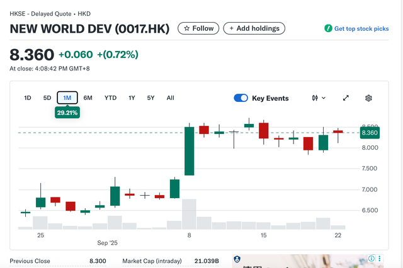Toggle the Key Events switch
Screen dimensions: 403x268
coord(241,98)
